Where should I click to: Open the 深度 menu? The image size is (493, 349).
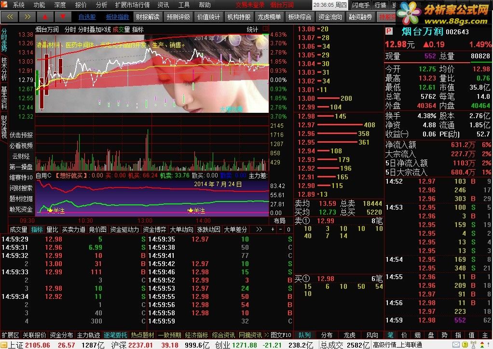pos(60,5)
